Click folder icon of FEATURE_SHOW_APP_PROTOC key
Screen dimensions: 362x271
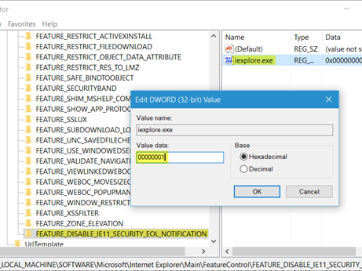[28, 109]
